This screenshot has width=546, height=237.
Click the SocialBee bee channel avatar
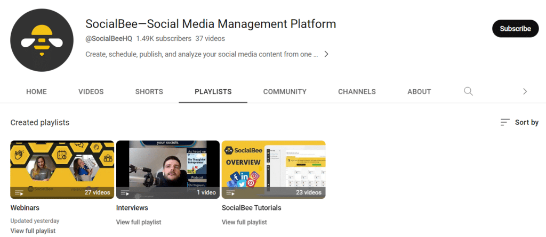42,40
